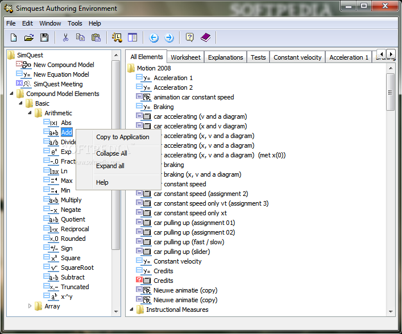Select car pulling up (fast / slow)
This screenshot has height=334, width=402.
[x=189, y=242]
